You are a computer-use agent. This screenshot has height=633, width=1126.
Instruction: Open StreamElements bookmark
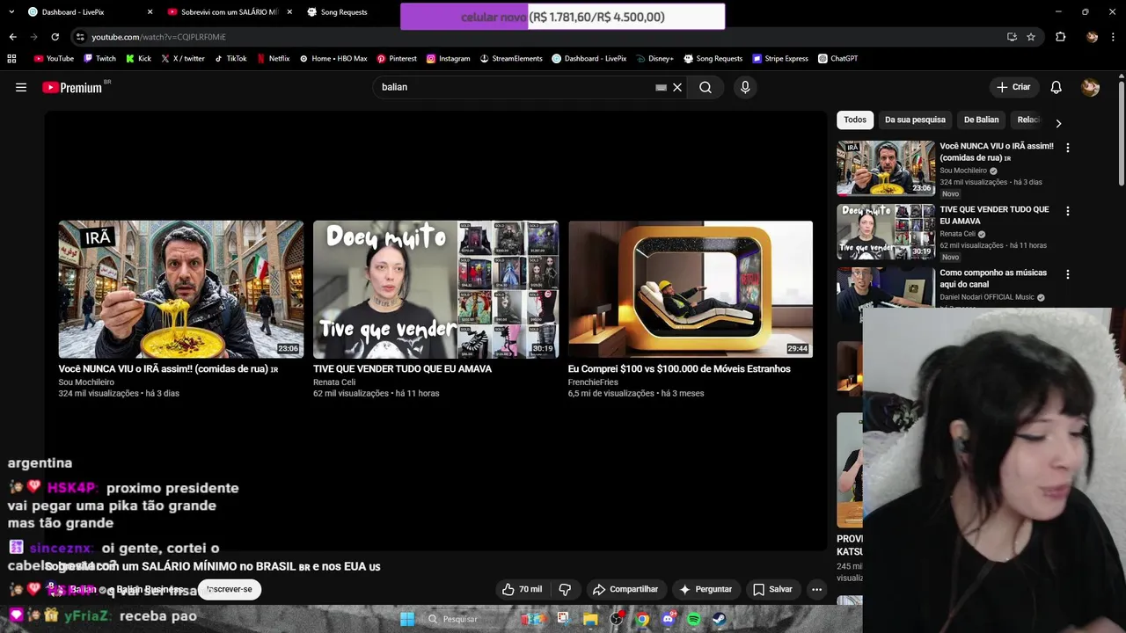coord(511,59)
